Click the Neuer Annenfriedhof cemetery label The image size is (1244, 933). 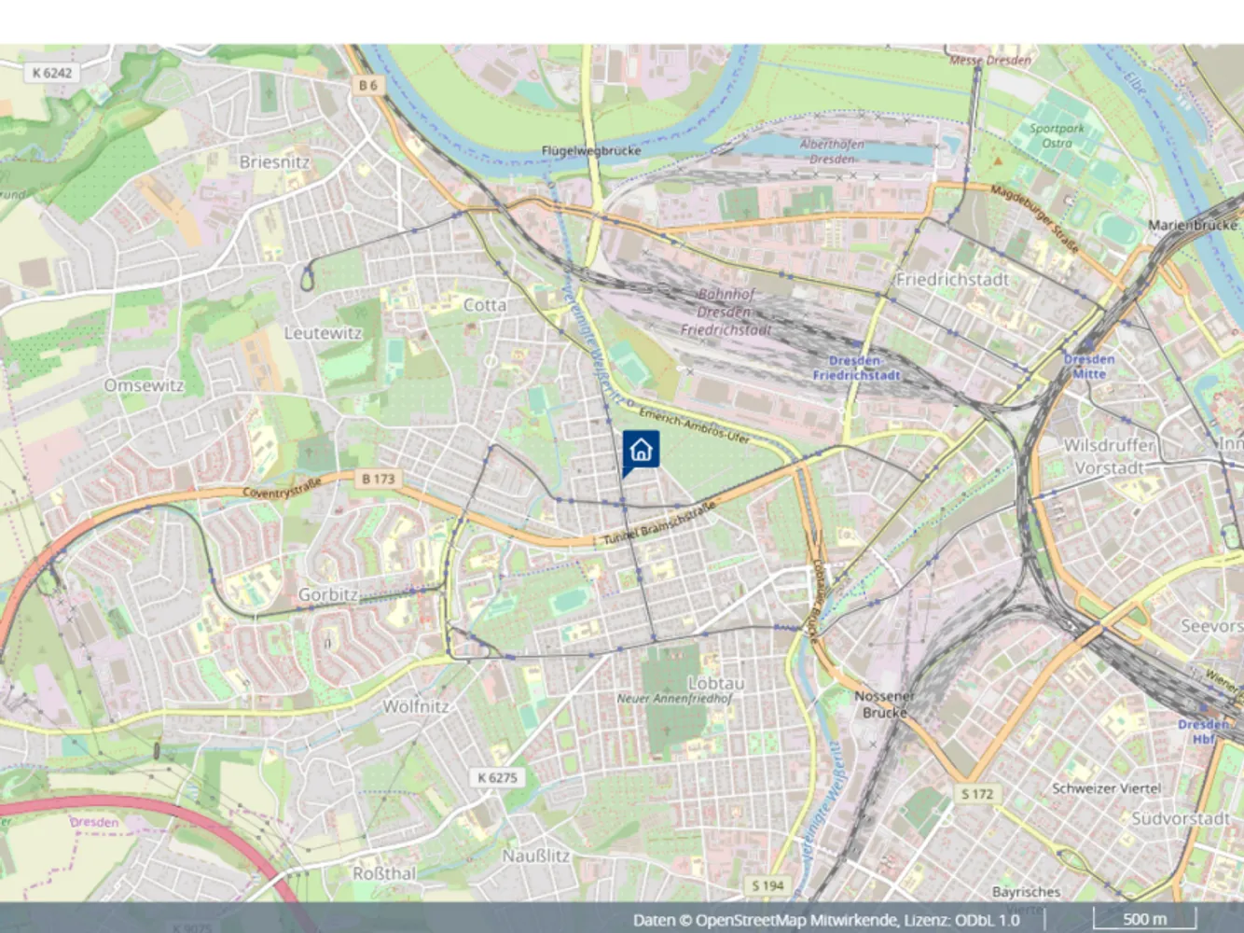pos(674,698)
